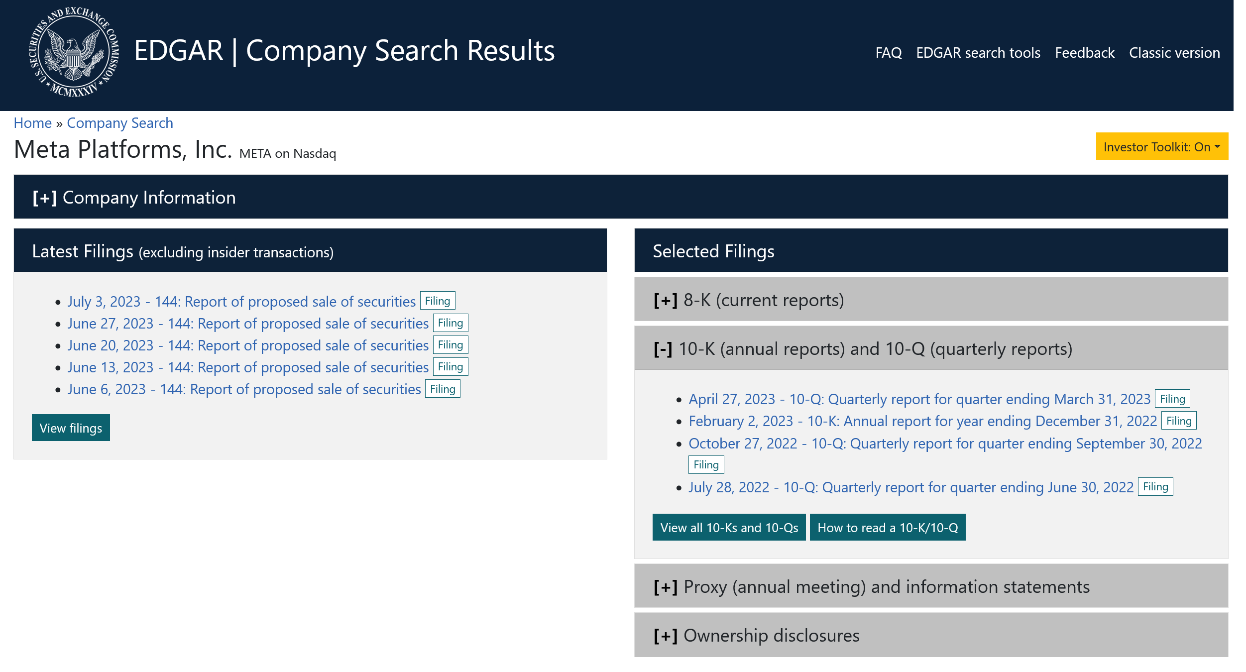Go to Home breadcrumb

33,123
